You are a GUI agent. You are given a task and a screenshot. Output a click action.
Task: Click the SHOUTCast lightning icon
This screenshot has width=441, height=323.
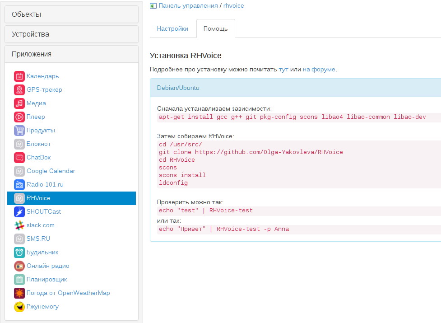(x=19, y=212)
